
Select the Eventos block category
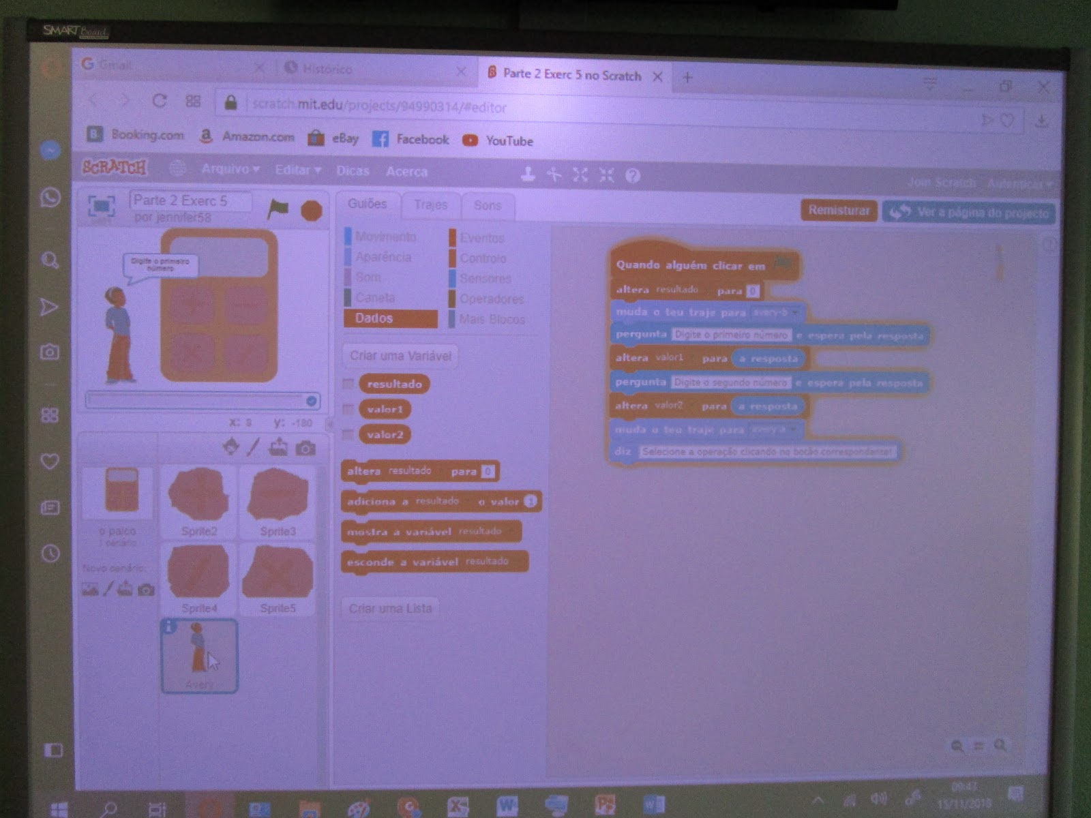481,238
